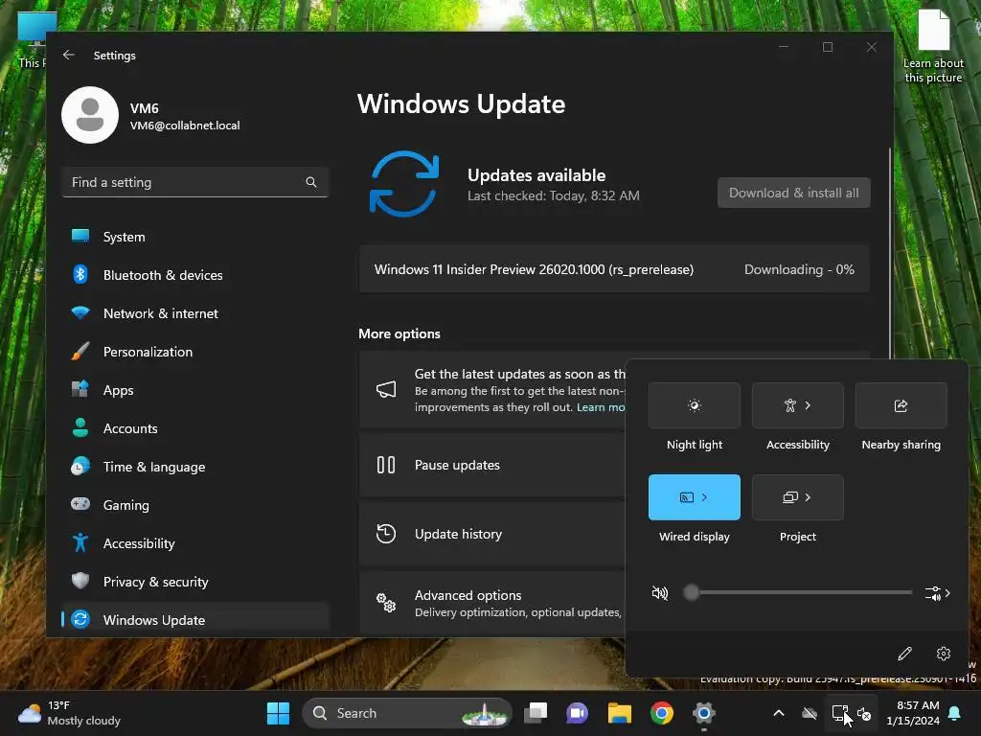Click the search magnifier in Find a setting
981x736 pixels.
tap(311, 182)
